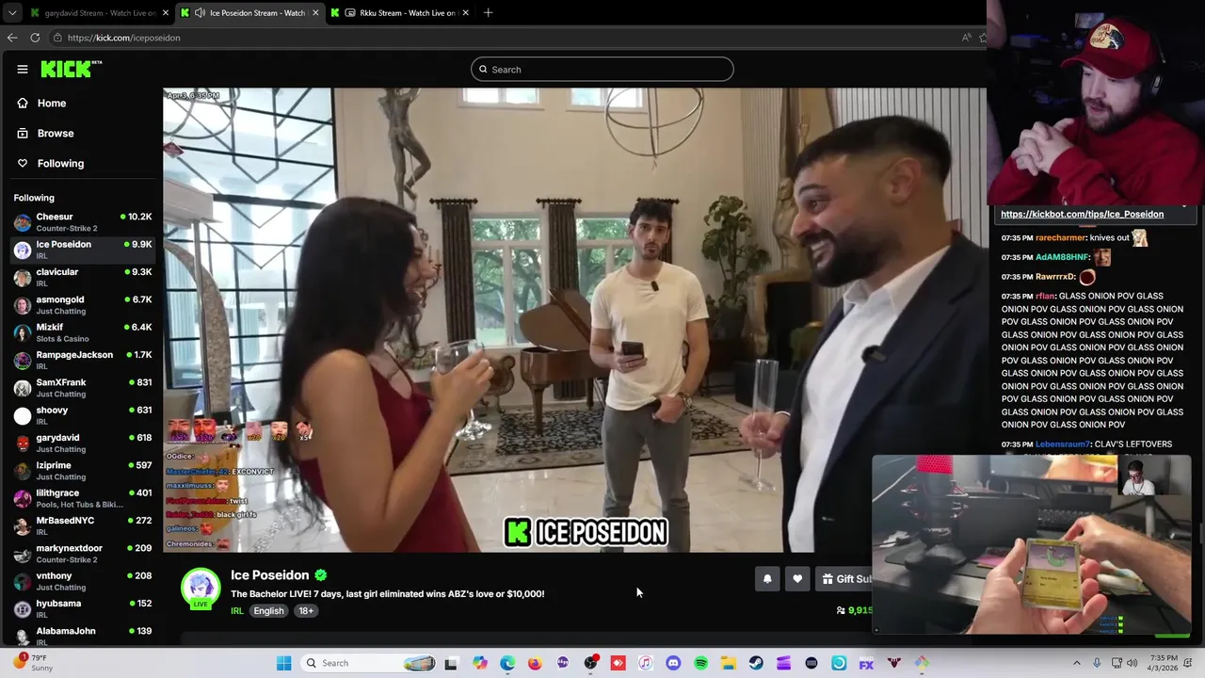1205x678 pixels.
Task: Open iTunes music app from taskbar
Action: point(645,663)
